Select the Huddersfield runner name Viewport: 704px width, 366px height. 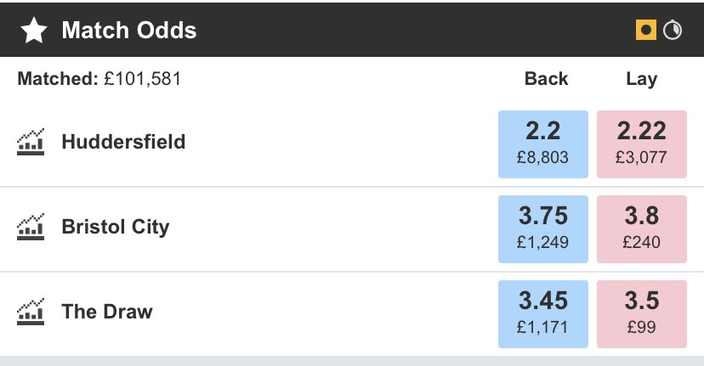click(123, 142)
